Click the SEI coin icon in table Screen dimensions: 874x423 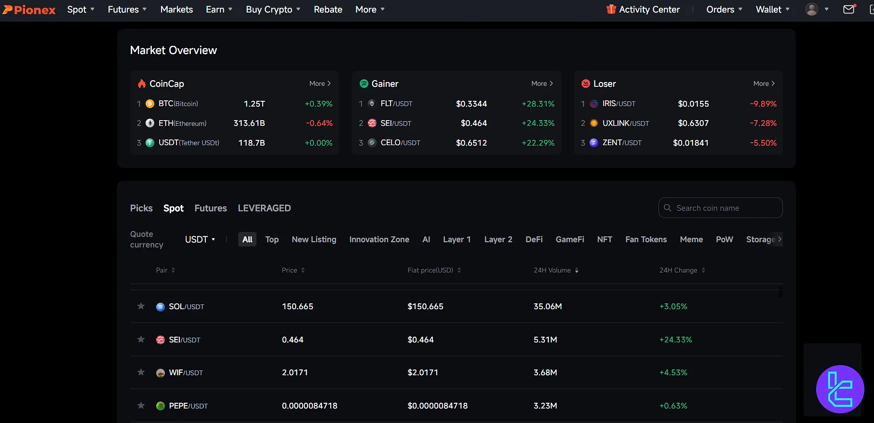coord(161,340)
